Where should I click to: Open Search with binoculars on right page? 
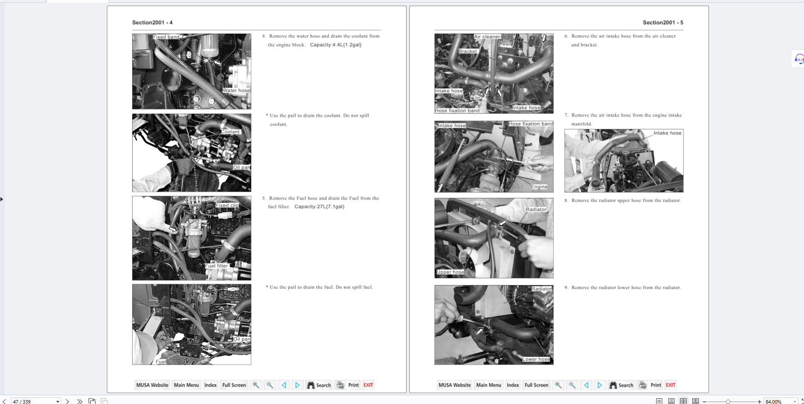click(x=621, y=385)
